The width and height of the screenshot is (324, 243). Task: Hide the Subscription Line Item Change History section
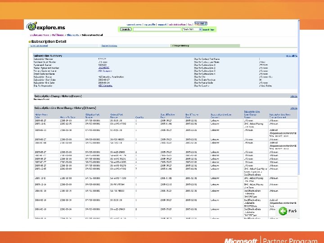[294, 108]
